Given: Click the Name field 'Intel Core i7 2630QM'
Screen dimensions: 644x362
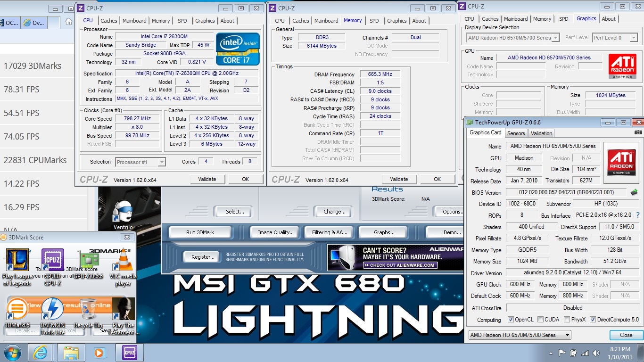Looking at the screenshot, I should pos(163,37).
